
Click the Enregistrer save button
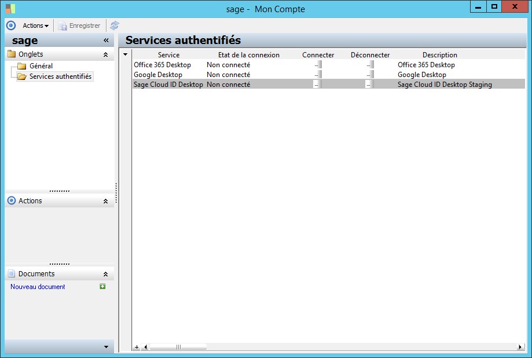tap(79, 25)
